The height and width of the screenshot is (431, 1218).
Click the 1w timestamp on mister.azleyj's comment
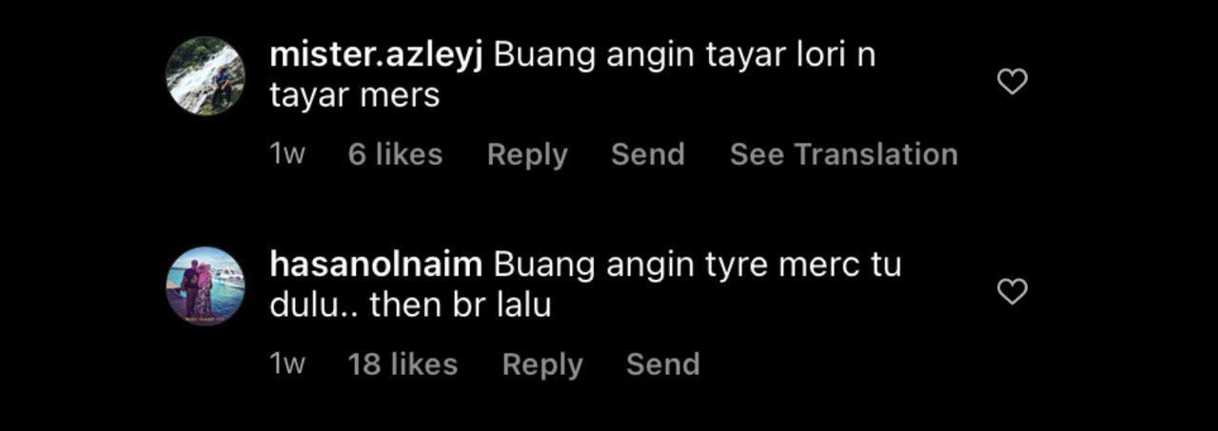287,154
